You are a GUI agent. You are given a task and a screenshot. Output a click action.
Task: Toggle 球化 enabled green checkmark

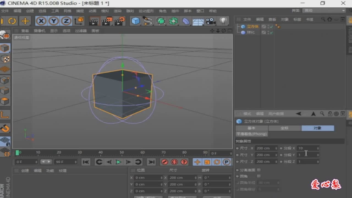click(271, 32)
